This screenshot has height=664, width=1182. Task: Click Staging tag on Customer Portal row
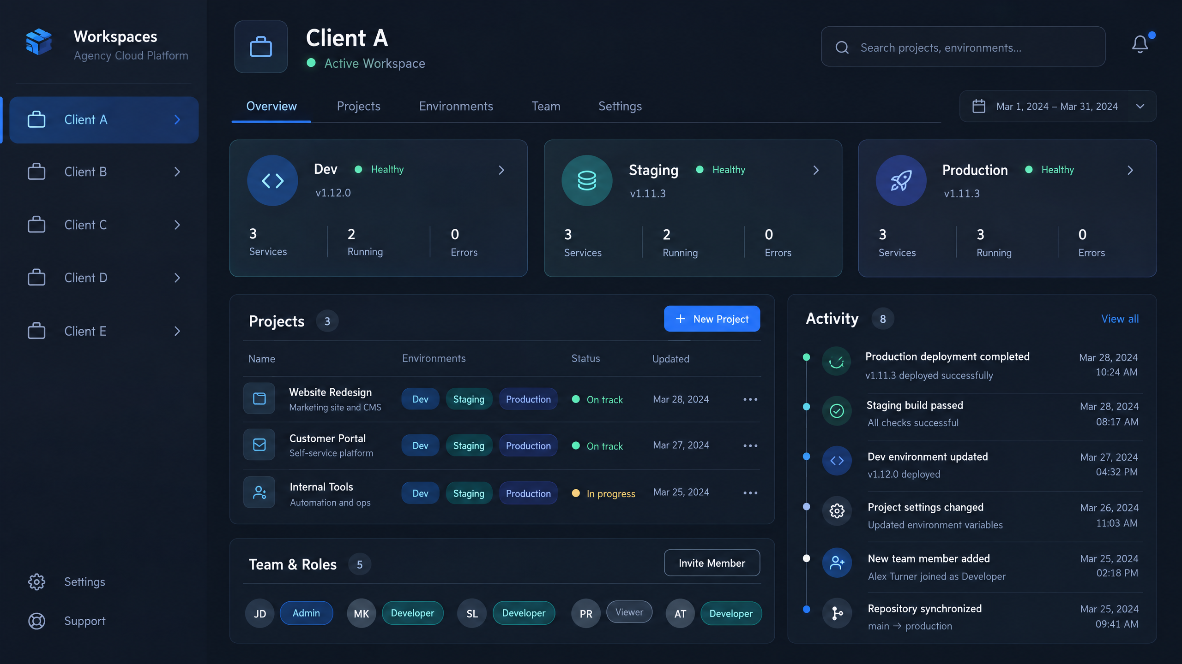tap(469, 445)
